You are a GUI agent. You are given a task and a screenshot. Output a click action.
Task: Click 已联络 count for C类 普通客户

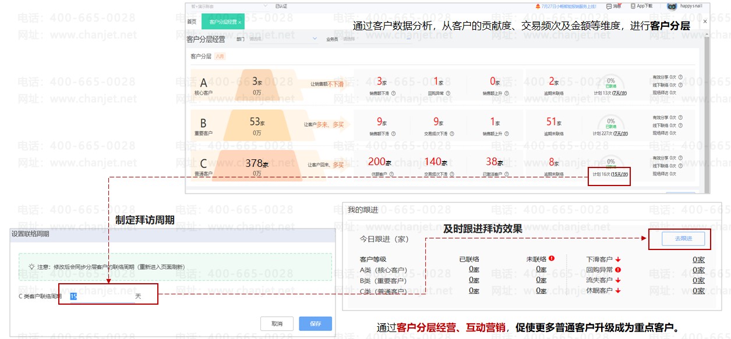coord(474,290)
